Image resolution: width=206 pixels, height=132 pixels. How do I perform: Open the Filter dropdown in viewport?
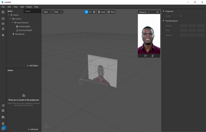(x=58, y=12)
